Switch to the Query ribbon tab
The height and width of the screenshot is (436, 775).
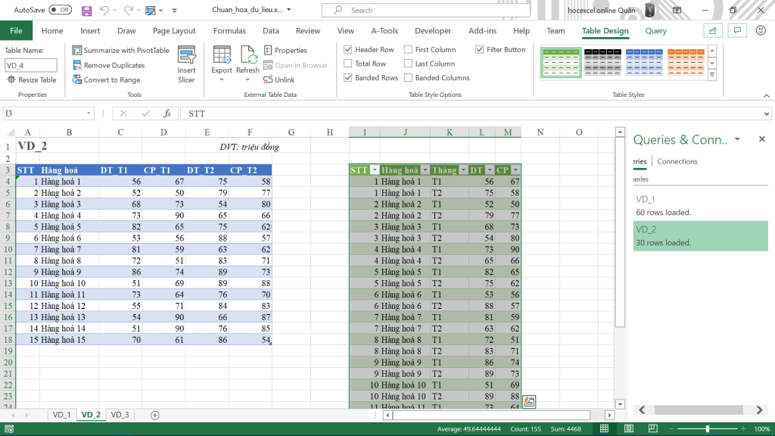click(655, 30)
